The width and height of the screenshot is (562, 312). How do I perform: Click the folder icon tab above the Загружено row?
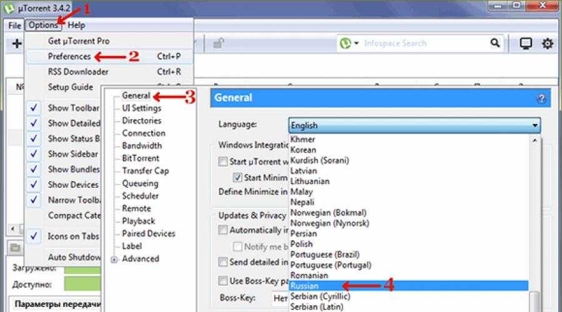coord(15,247)
